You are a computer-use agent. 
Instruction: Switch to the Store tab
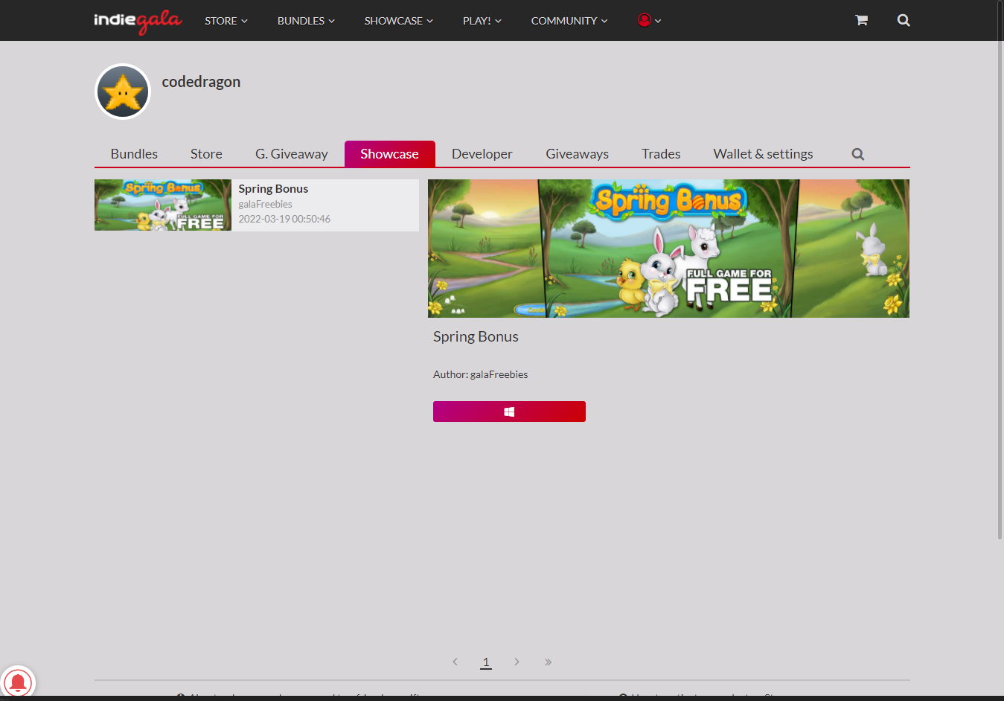click(x=206, y=154)
